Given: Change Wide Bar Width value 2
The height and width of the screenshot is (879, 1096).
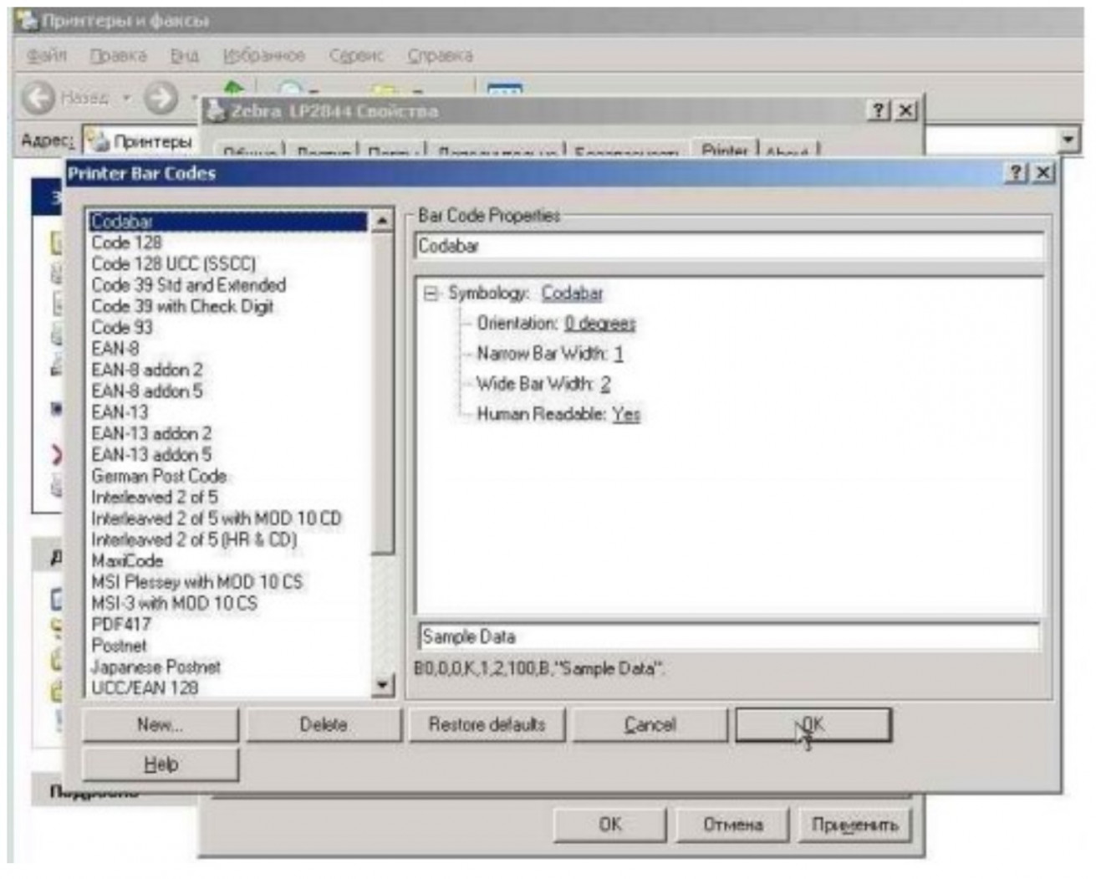Looking at the screenshot, I should (x=605, y=384).
